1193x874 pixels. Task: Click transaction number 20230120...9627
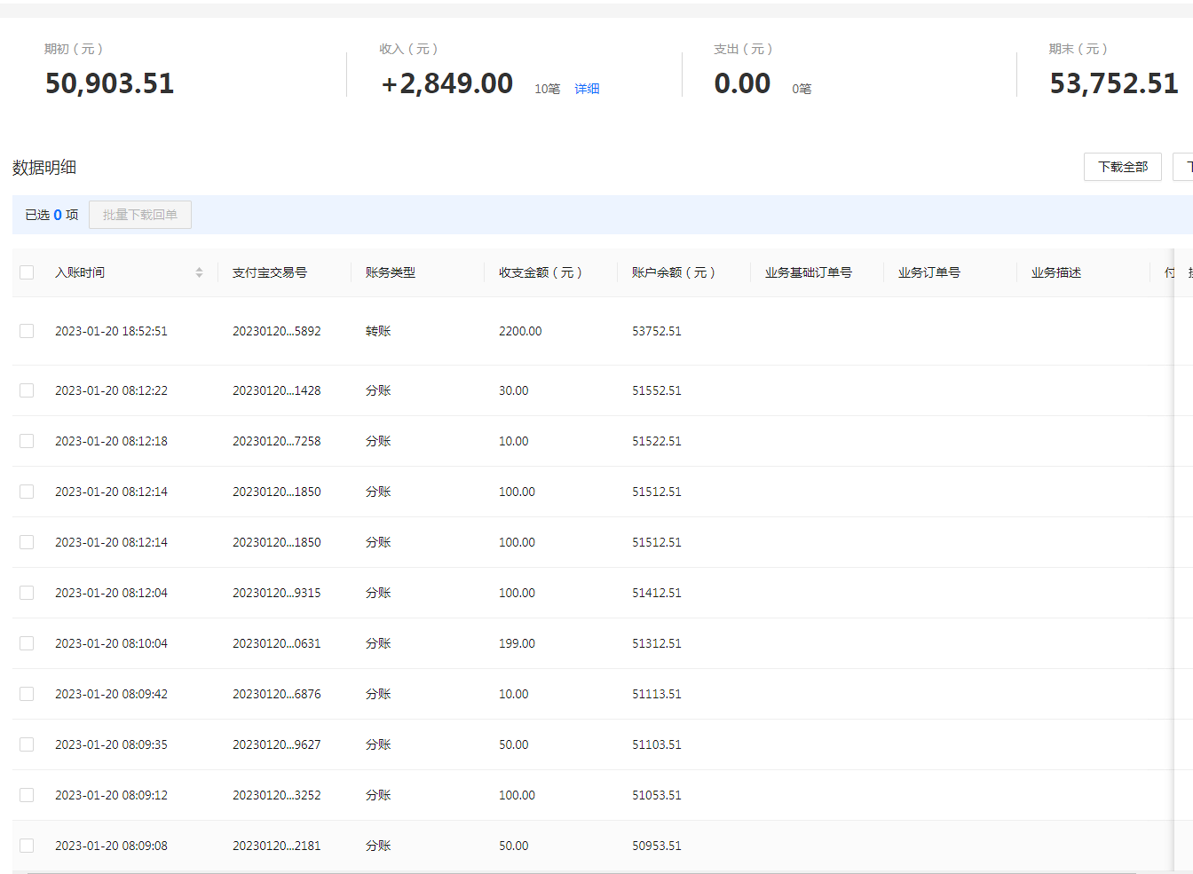[277, 744]
